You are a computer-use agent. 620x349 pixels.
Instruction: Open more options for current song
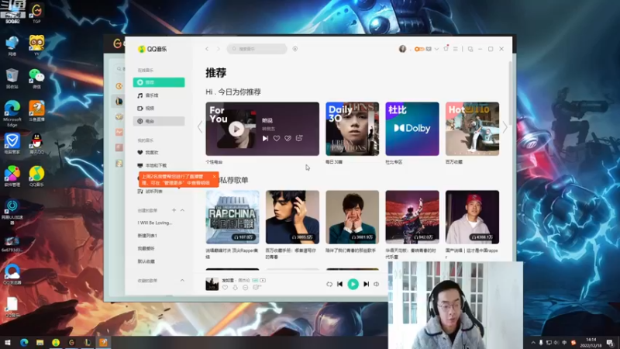(245, 288)
